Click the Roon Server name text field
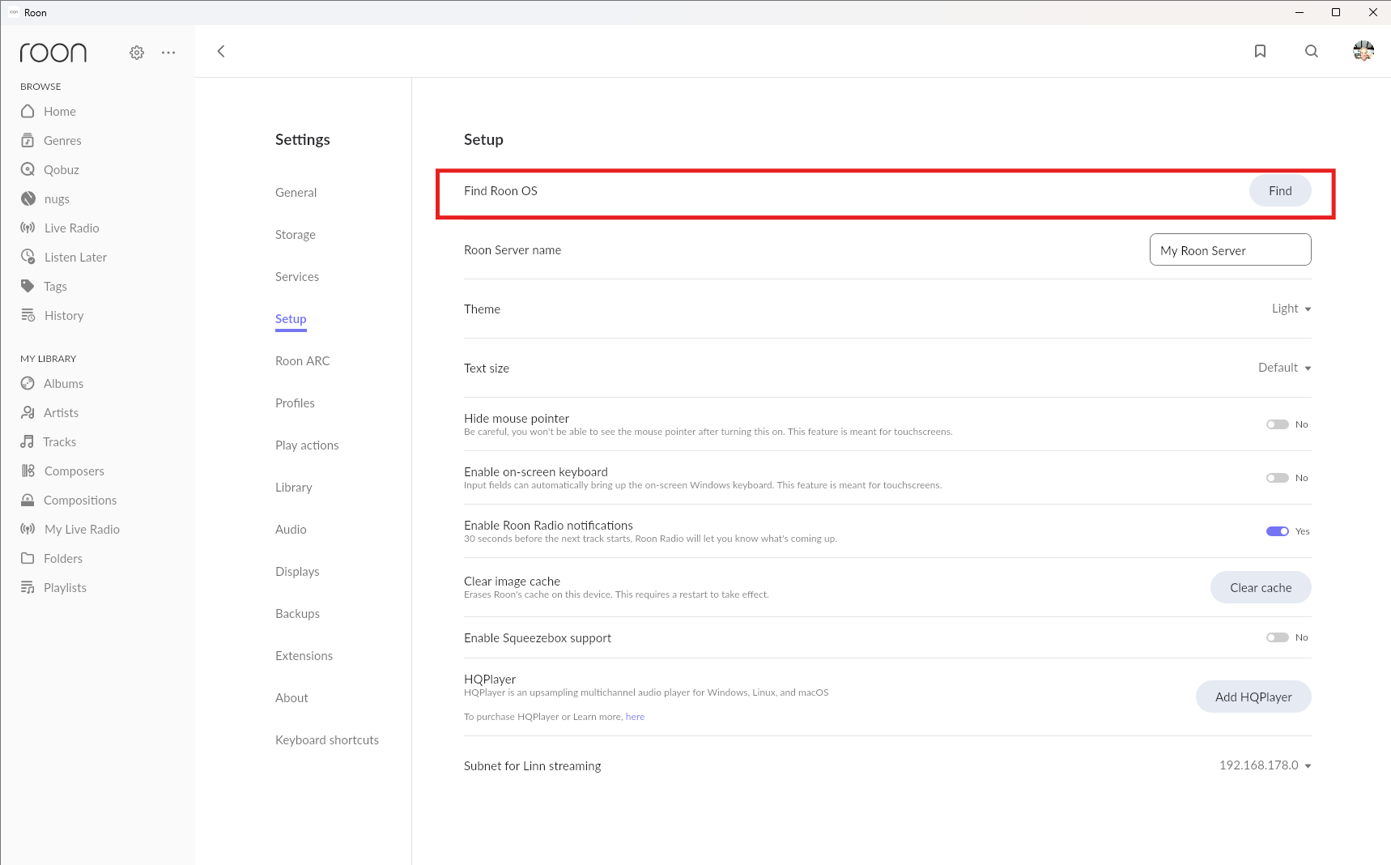 click(x=1230, y=250)
